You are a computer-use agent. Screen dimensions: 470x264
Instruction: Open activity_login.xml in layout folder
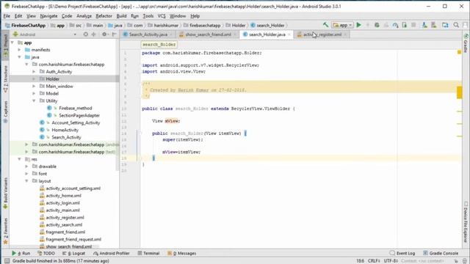pos(62,203)
